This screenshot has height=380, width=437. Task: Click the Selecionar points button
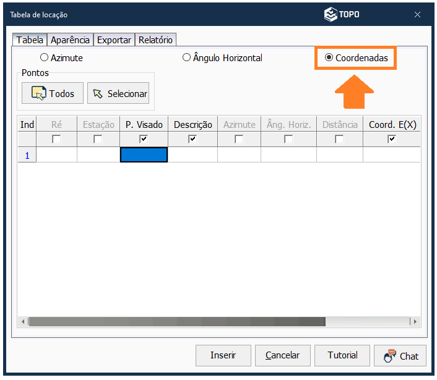point(118,93)
